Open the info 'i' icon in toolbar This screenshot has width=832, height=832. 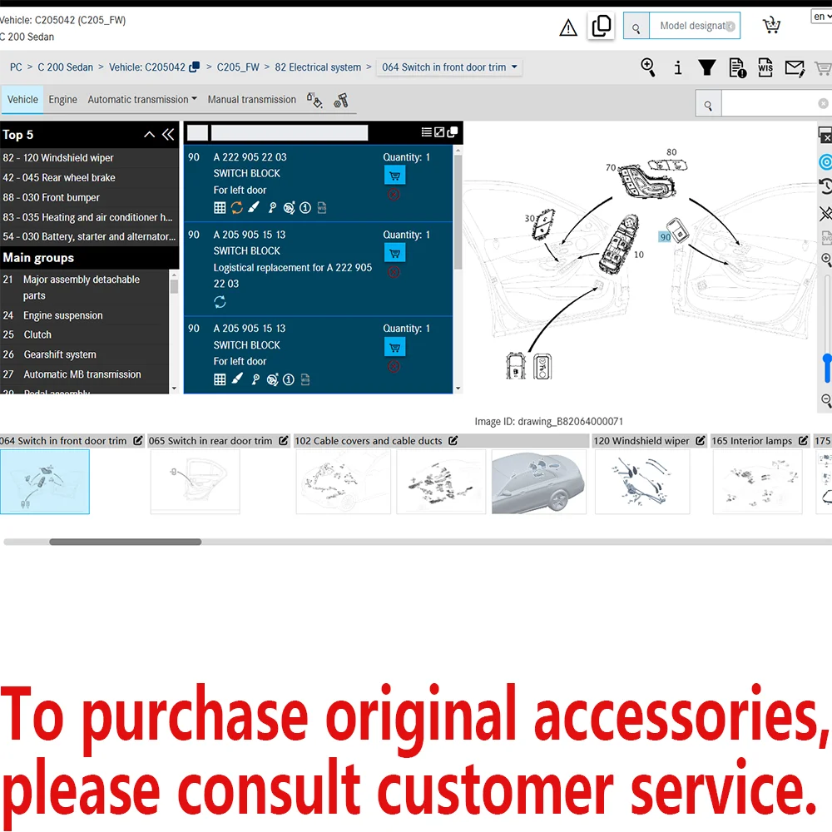(x=677, y=67)
